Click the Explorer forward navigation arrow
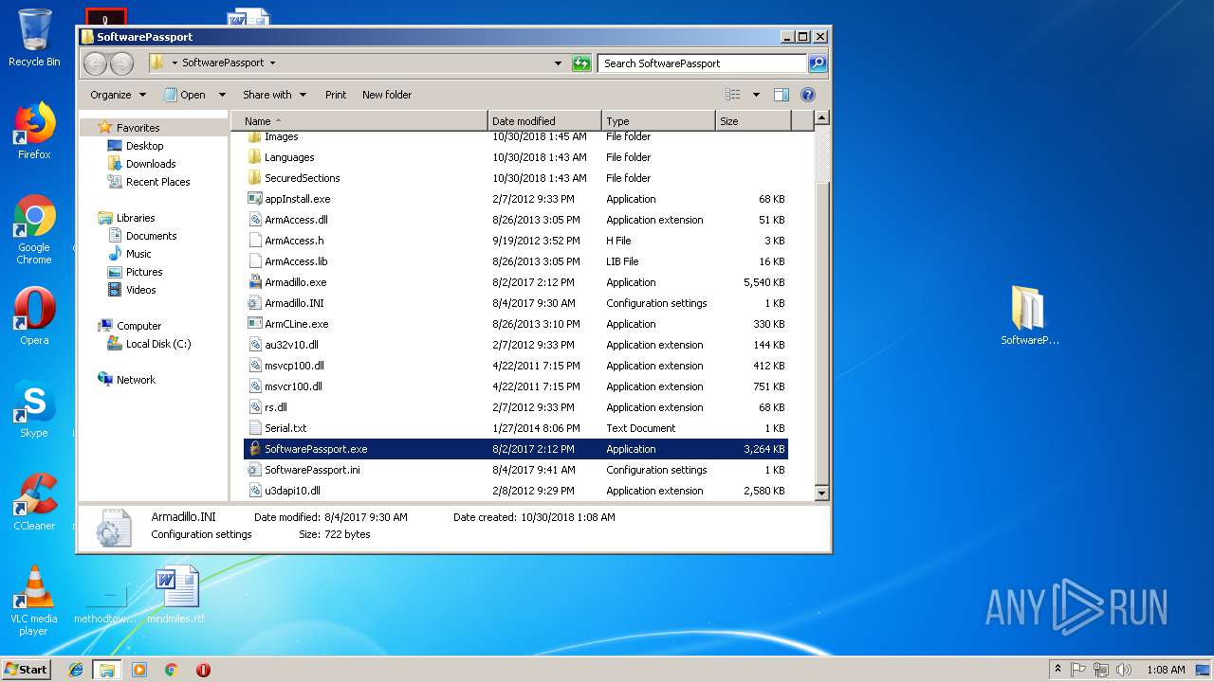1214x682 pixels. click(x=121, y=63)
